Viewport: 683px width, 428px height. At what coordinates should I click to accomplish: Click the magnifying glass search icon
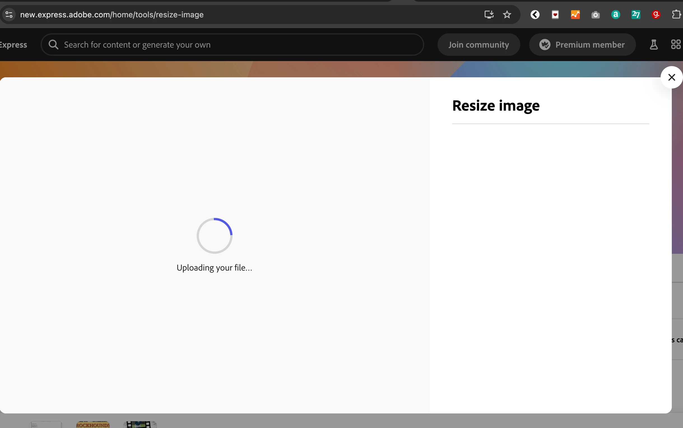pyautogui.click(x=53, y=45)
